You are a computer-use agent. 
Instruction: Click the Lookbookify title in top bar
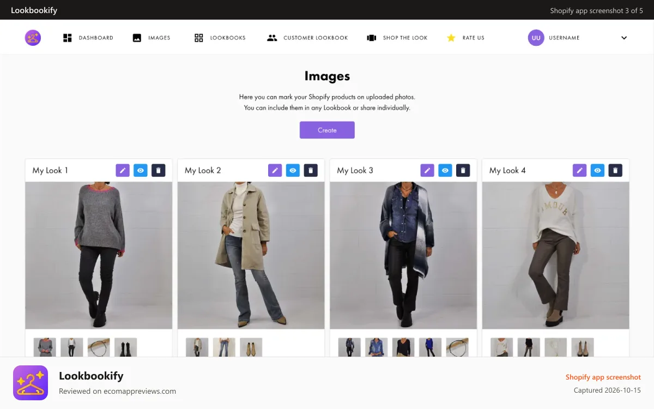click(34, 10)
